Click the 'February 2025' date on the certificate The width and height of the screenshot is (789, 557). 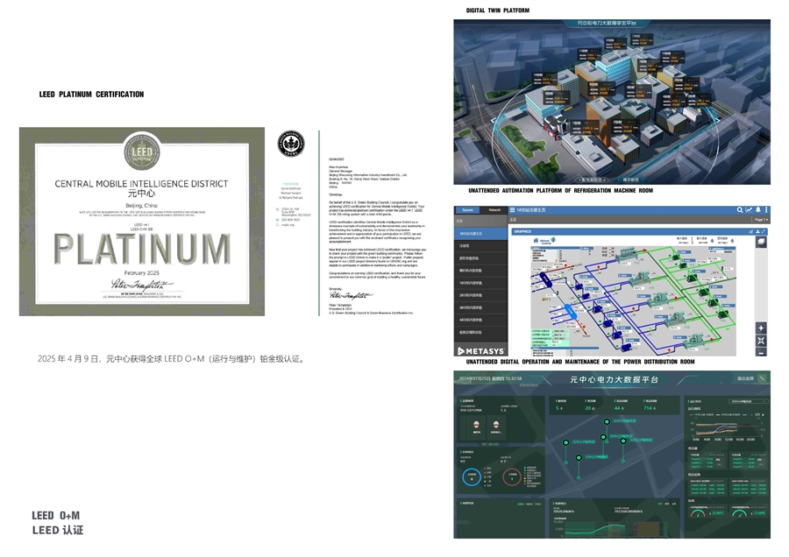141,273
